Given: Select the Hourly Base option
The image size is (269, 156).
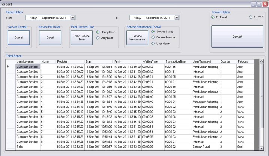Looking at the screenshot, I should pos(98,32).
